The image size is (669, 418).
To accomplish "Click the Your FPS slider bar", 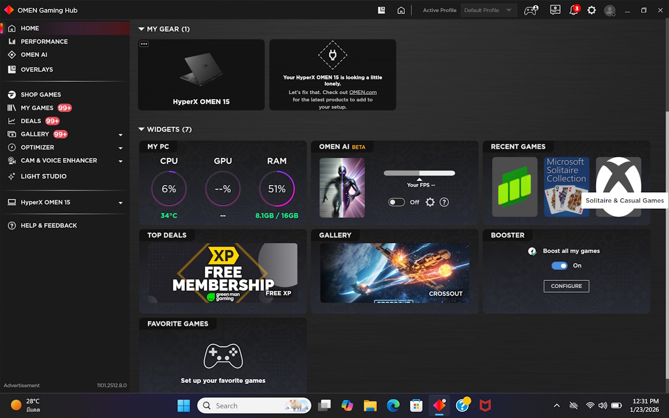I will point(419,173).
